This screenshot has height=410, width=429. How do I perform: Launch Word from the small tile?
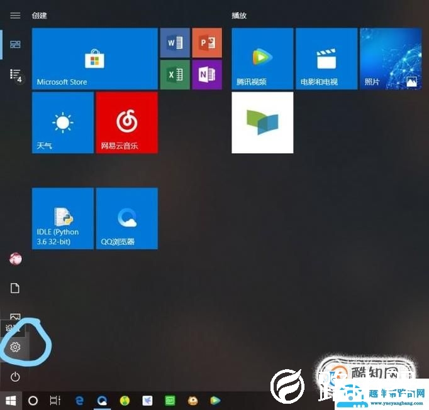[x=175, y=43]
